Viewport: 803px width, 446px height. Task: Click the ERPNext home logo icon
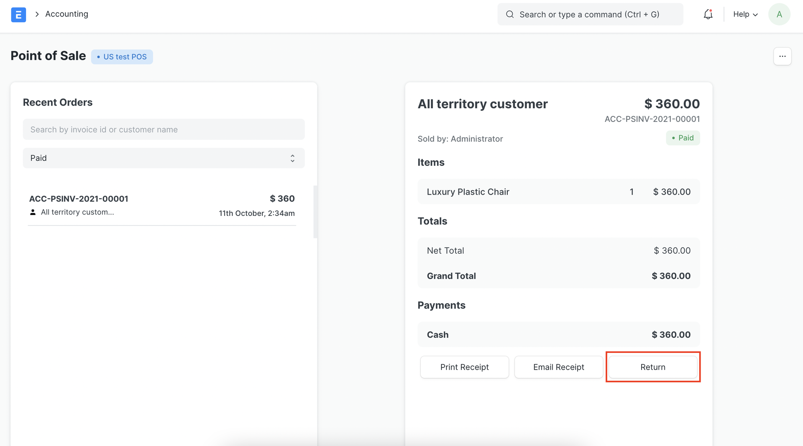18,15
